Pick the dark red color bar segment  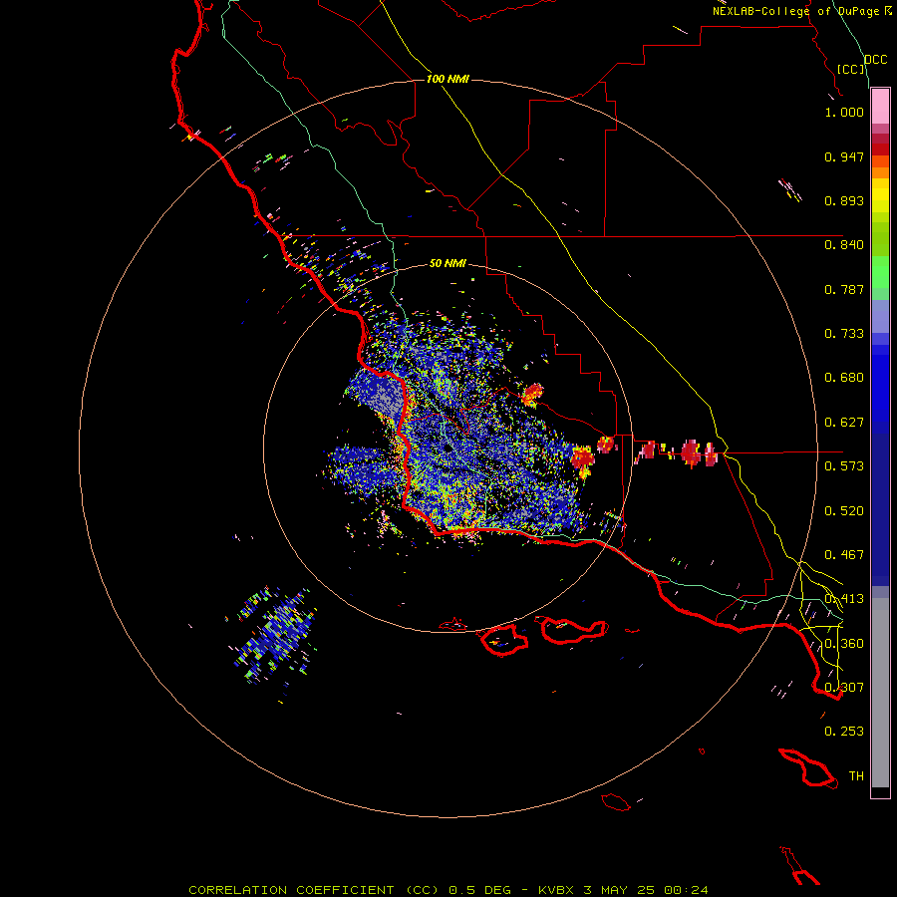point(880,149)
